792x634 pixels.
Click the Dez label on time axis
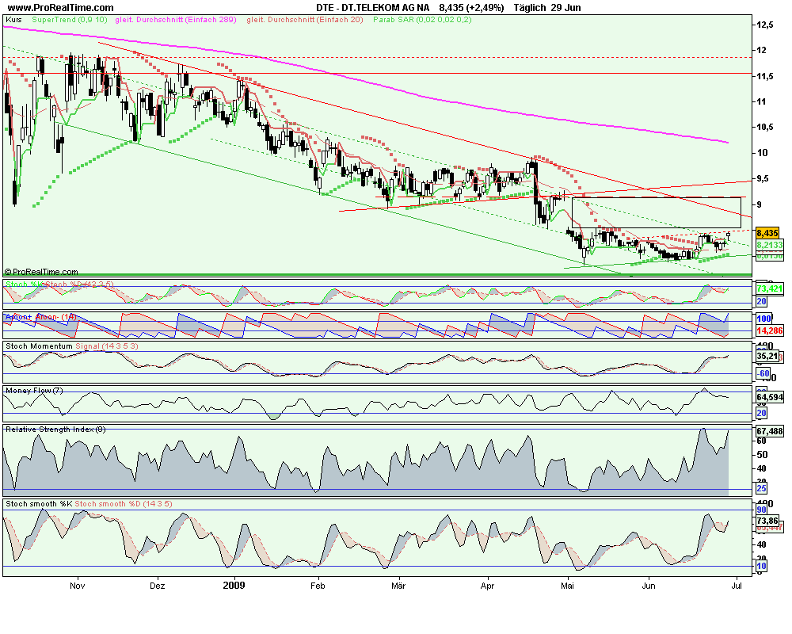(158, 586)
